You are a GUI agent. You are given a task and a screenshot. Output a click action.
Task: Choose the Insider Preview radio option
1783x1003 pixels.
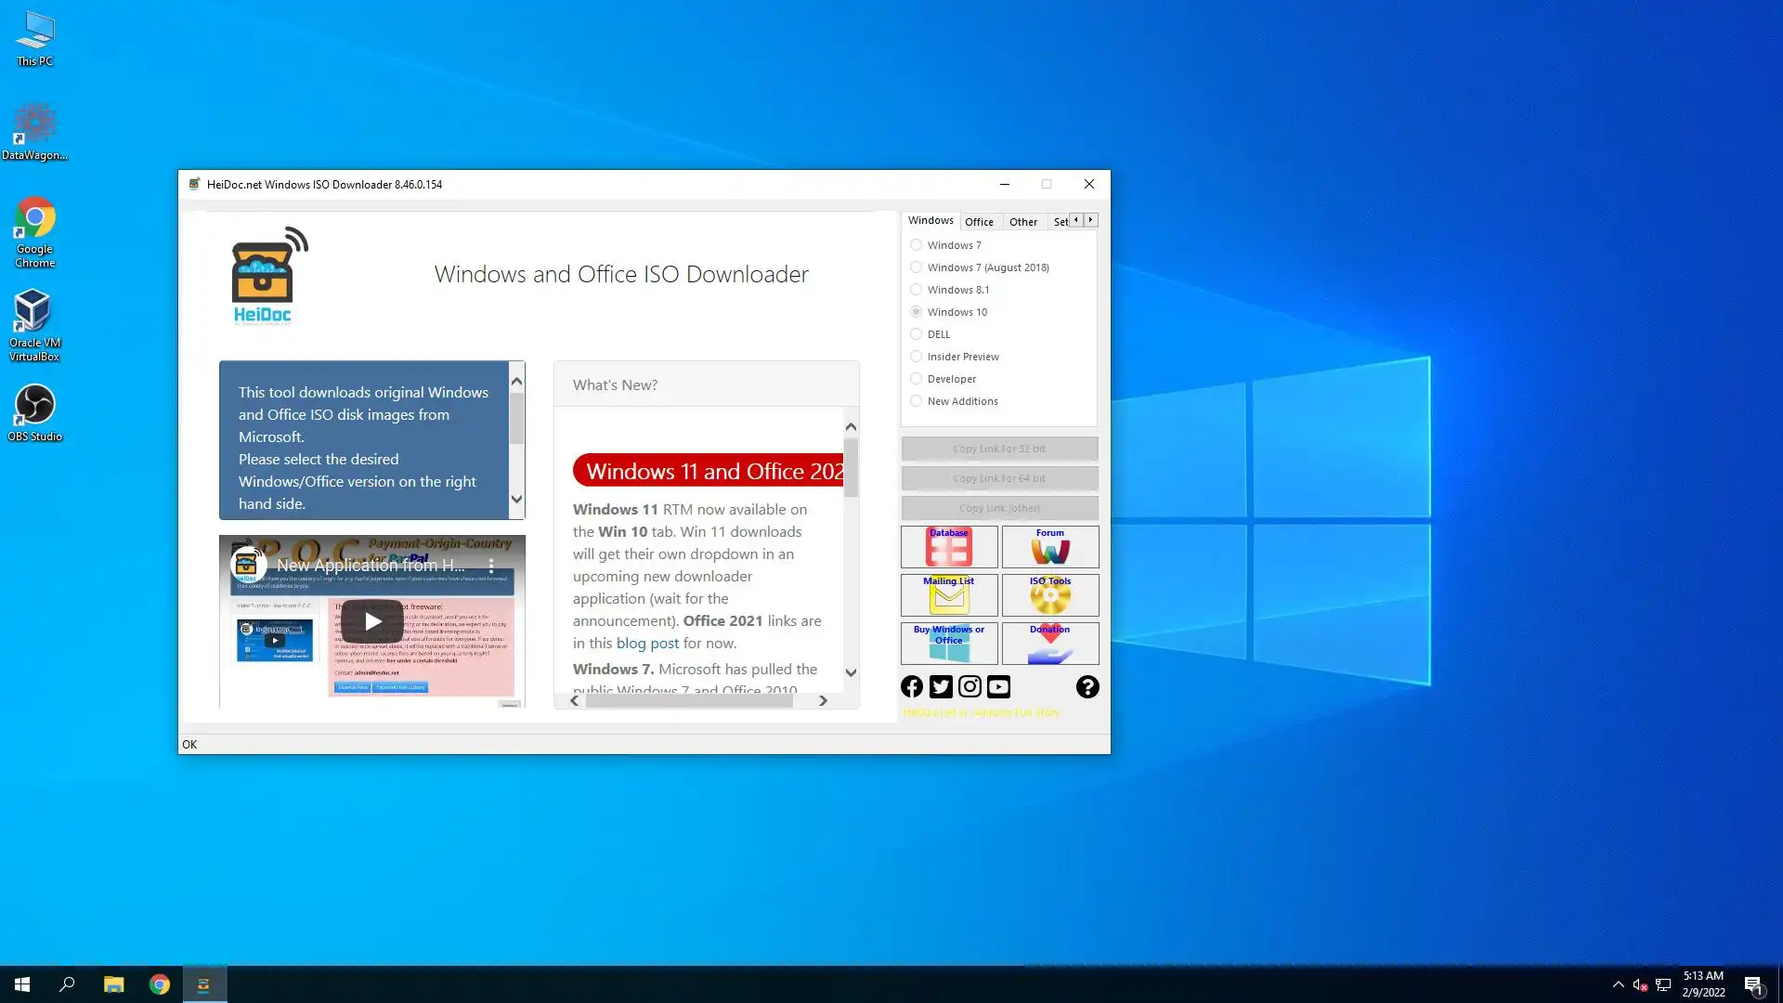point(917,357)
